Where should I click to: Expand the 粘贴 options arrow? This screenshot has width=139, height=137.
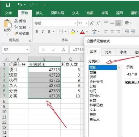click(7, 34)
